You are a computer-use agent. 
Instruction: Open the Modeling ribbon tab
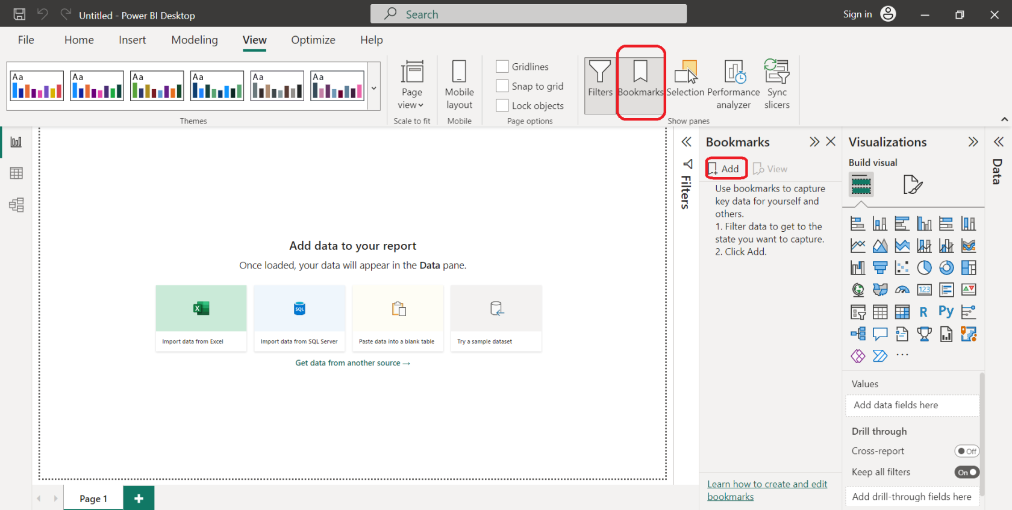coord(195,40)
